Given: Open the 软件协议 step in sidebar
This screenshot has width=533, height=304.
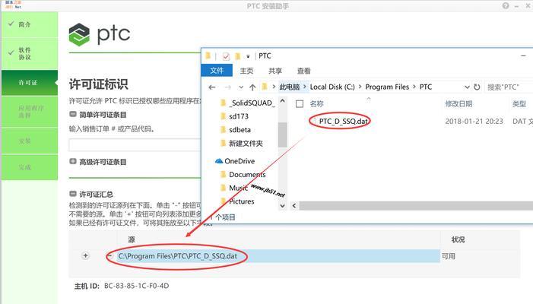Looking at the screenshot, I should (x=30, y=53).
